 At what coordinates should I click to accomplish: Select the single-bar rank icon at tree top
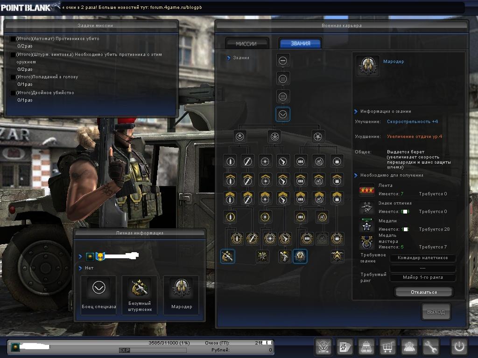282,61
